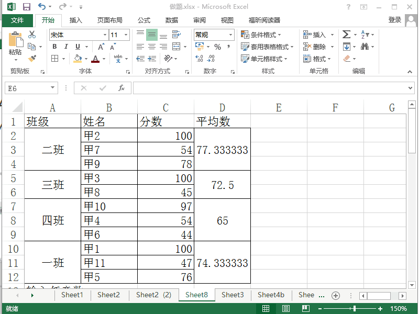Viewport: 419px width, 314px height.
Task: Click the 套用表格格式 button
Action: (x=264, y=46)
